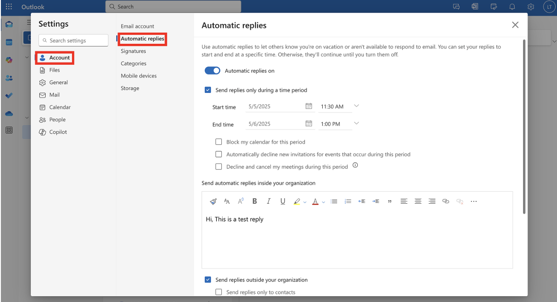Toggle italic formatting
Viewport: 557px width, 302px height.
pyautogui.click(x=269, y=201)
